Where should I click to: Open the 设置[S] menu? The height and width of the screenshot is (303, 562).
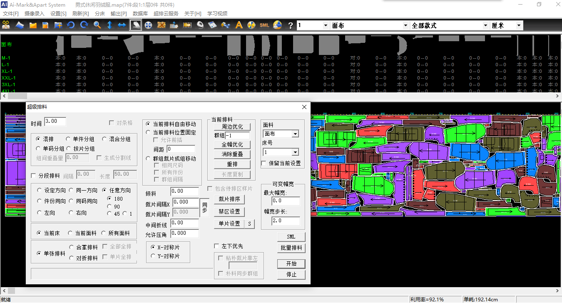pyautogui.click(x=58, y=14)
